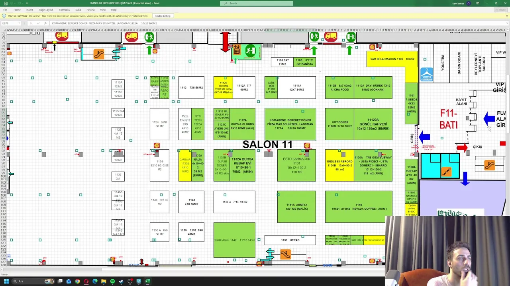The height and width of the screenshot is (286, 510).
Task: Select the SALON 11 label
Action: click(267, 145)
